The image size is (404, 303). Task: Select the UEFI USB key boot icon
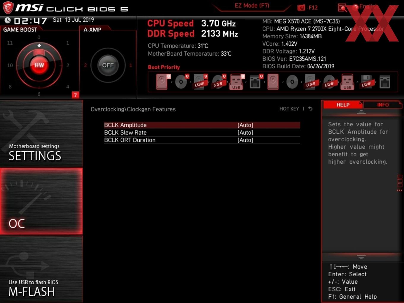coord(237,82)
